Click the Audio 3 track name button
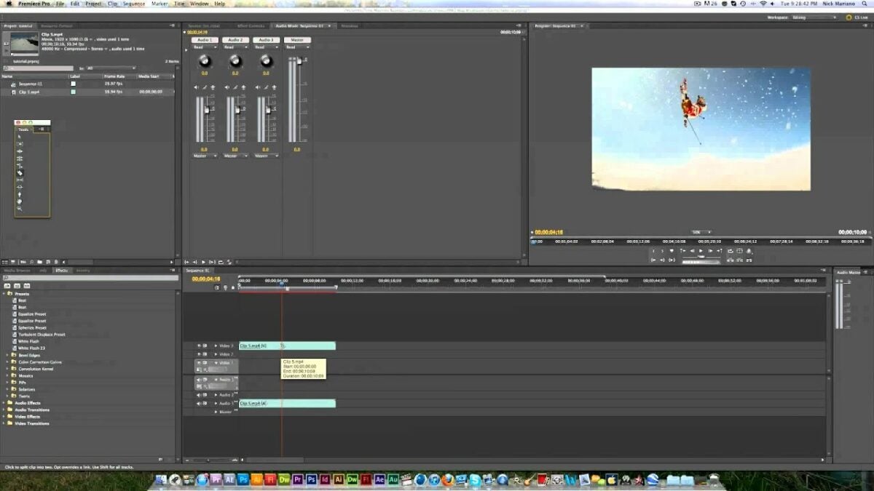Viewport: 874px width, 491px height. (266, 40)
